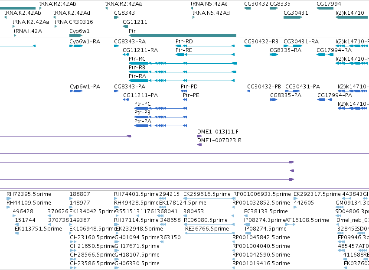Click the Ptr-PB protein label
369x270 pixels.
coord(142,113)
